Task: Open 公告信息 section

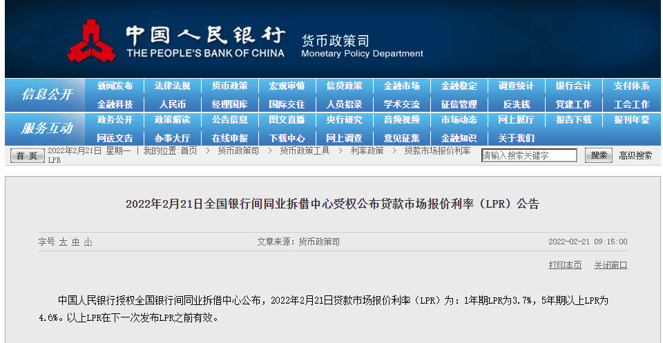Action: (x=229, y=120)
